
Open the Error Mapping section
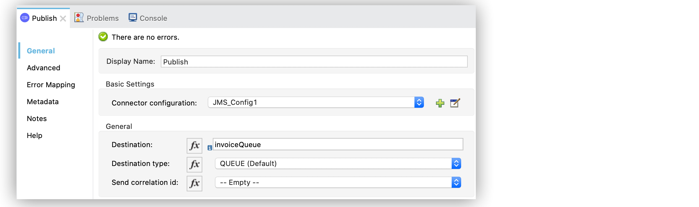click(x=51, y=85)
